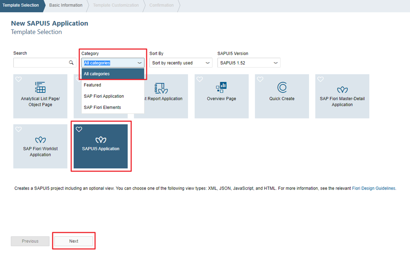The image size is (410, 257).
Task: Favorite the Analytical List Page template
Action: coord(19,79)
